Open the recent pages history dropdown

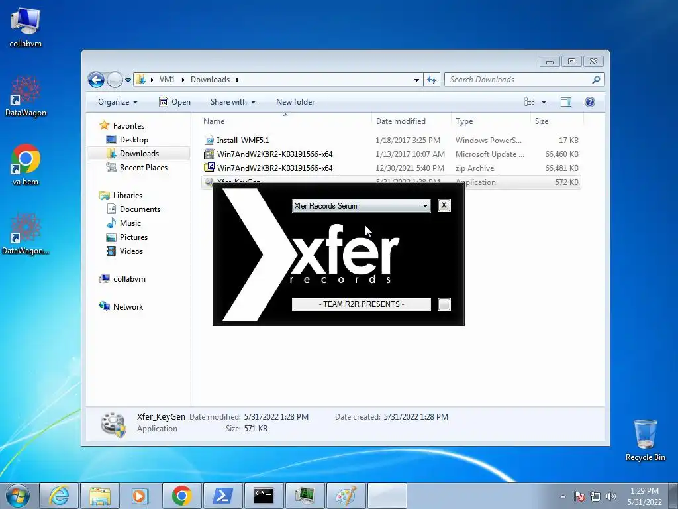tap(128, 80)
